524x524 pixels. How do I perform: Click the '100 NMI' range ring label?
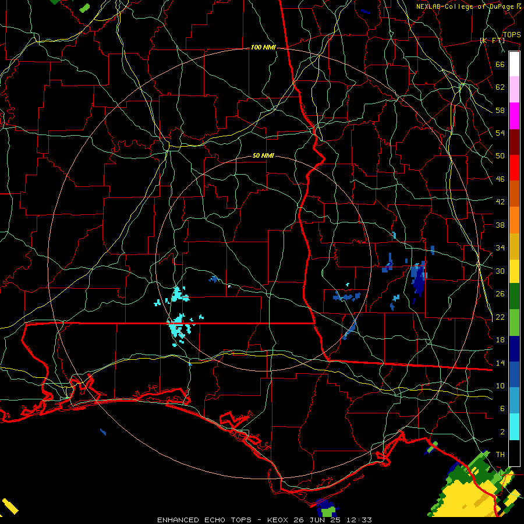(263, 48)
